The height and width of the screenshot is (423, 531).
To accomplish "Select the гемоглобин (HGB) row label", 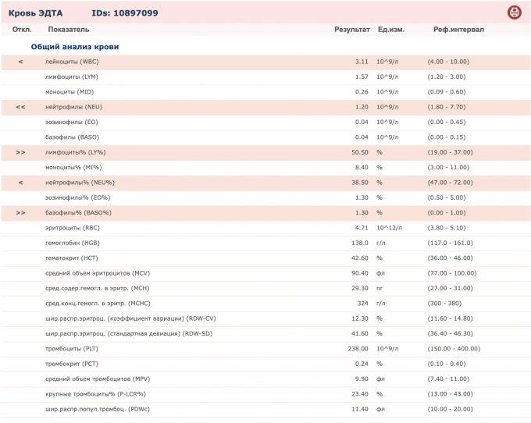I will (x=73, y=243).
